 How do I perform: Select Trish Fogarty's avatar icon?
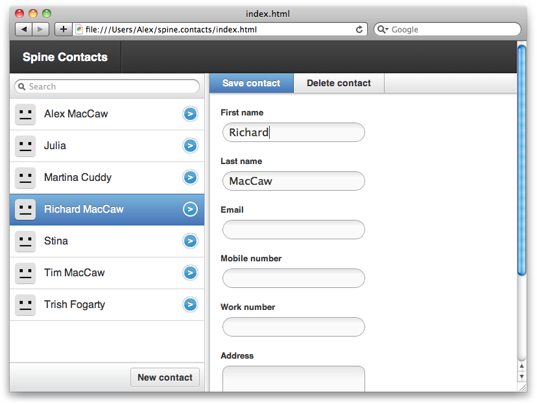[x=25, y=304]
